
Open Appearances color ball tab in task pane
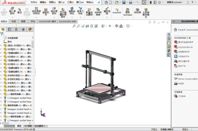(x=169, y=51)
